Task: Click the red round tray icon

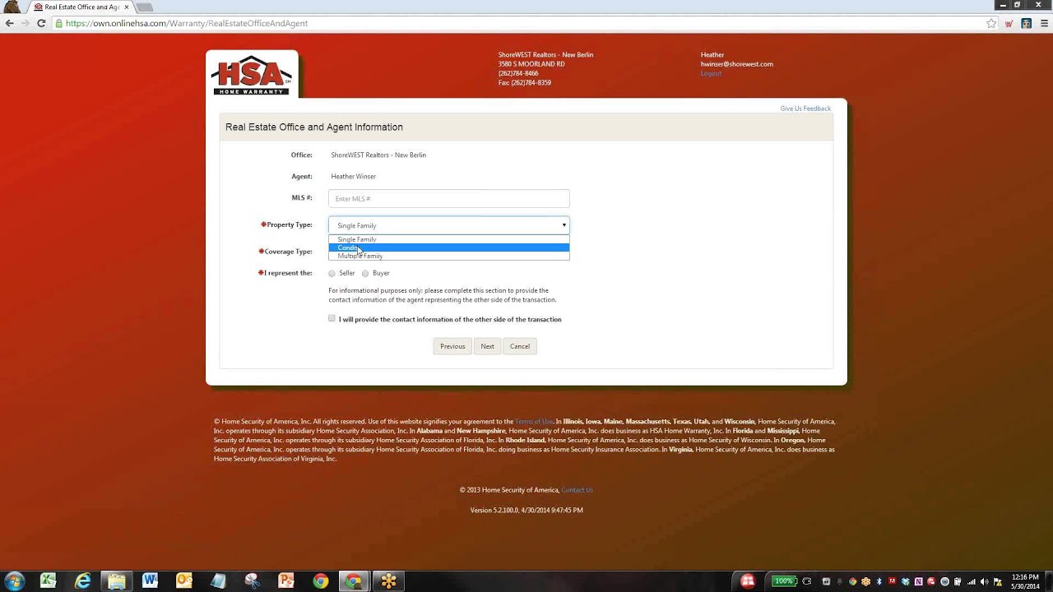Action: [x=748, y=580]
